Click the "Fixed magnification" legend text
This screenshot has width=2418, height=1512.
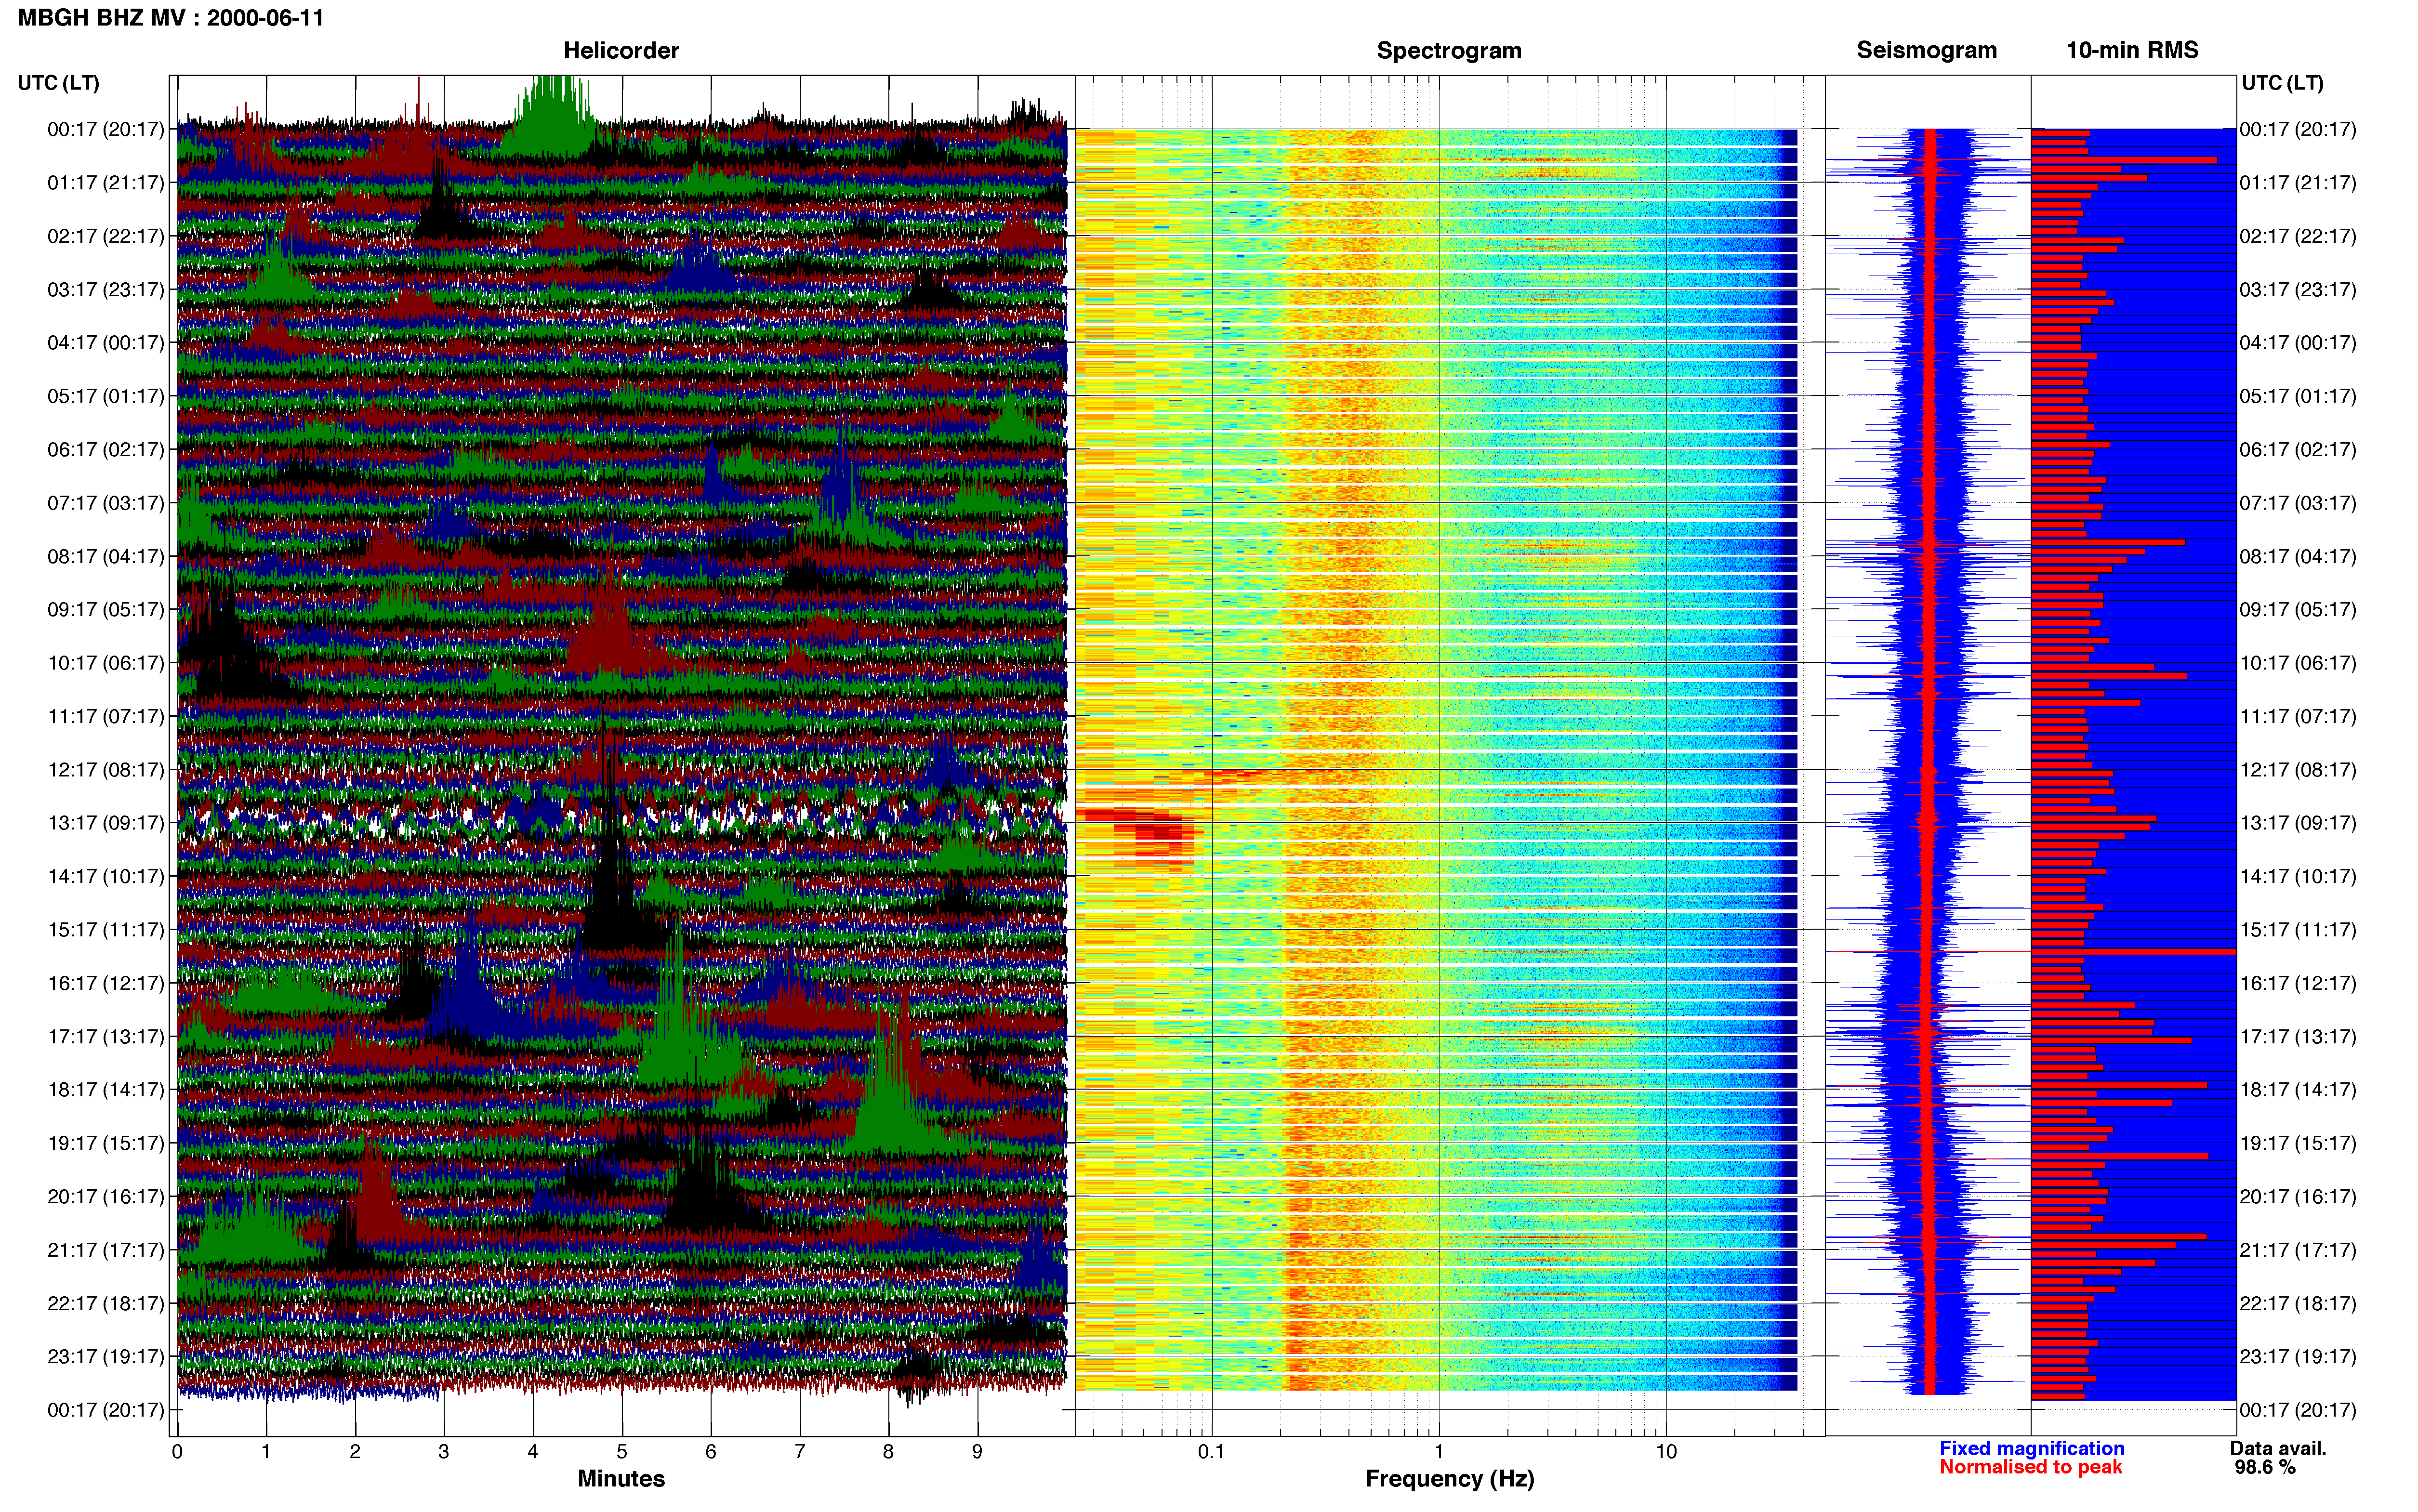tap(2031, 1448)
